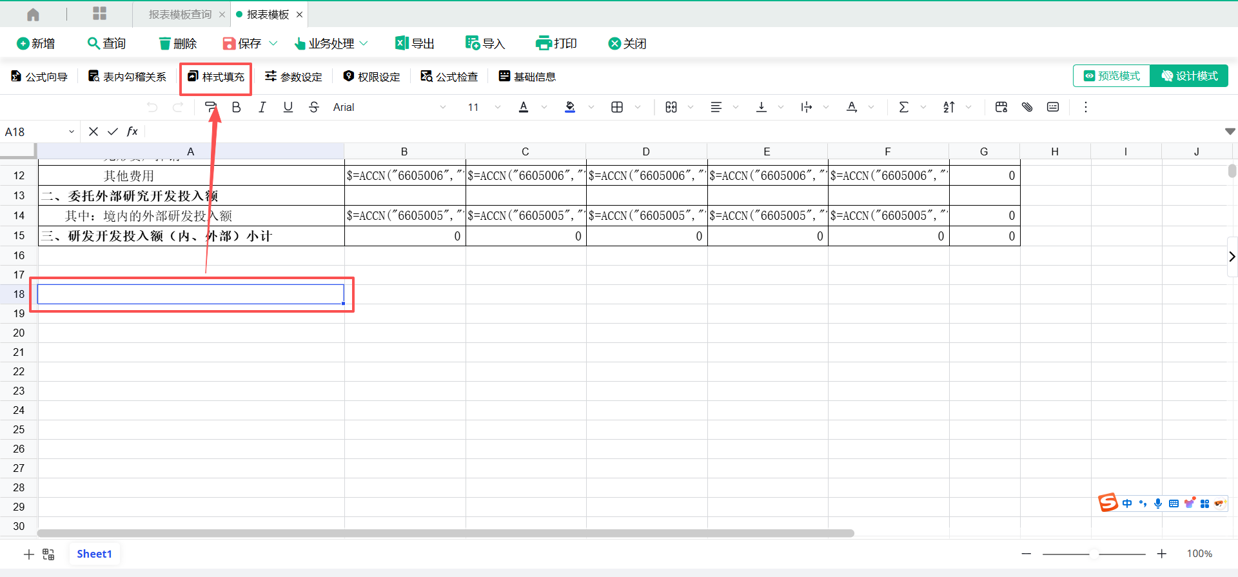Toggle italic text style

pos(262,107)
